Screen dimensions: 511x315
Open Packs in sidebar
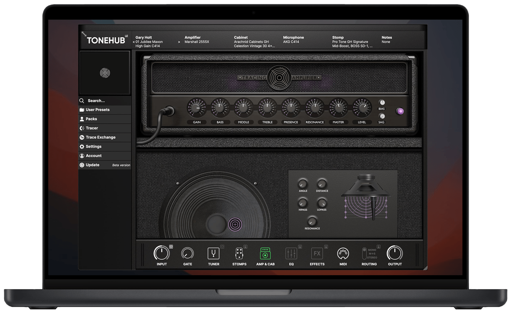pos(105,119)
